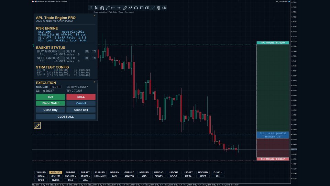Toggle the magnet snap tool
Image resolution: width=330 pixels, height=186 pixels.
(x=102, y=8)
